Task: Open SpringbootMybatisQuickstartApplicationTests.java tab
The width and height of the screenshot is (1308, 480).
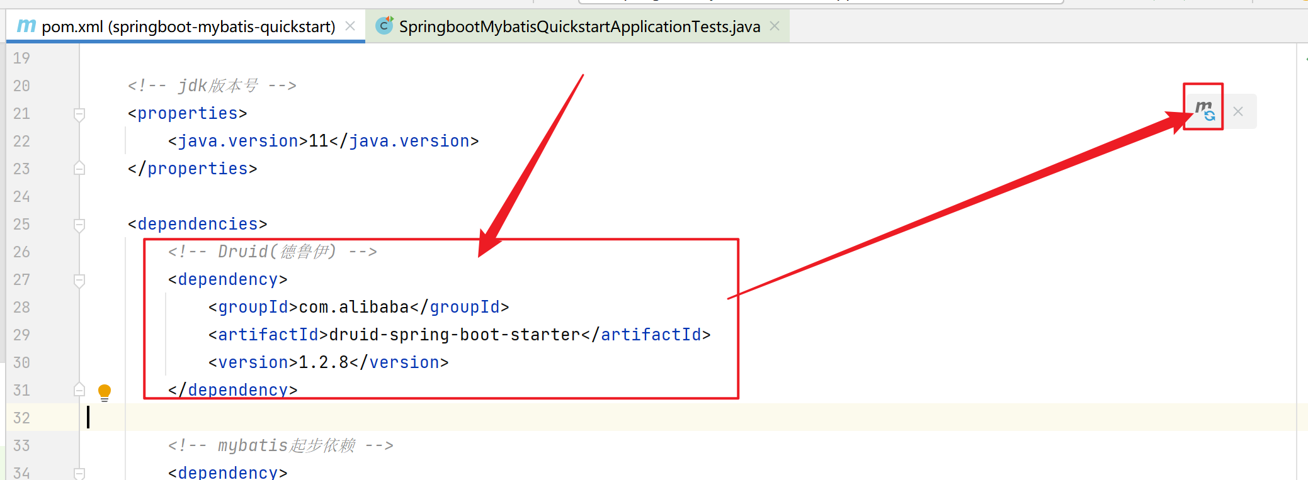Action: pos(579,26)
